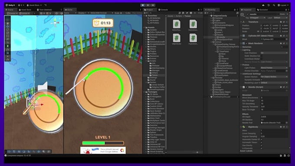Switch to the Asset Store tab
295x166 pixels.
(x=25, y=10)
